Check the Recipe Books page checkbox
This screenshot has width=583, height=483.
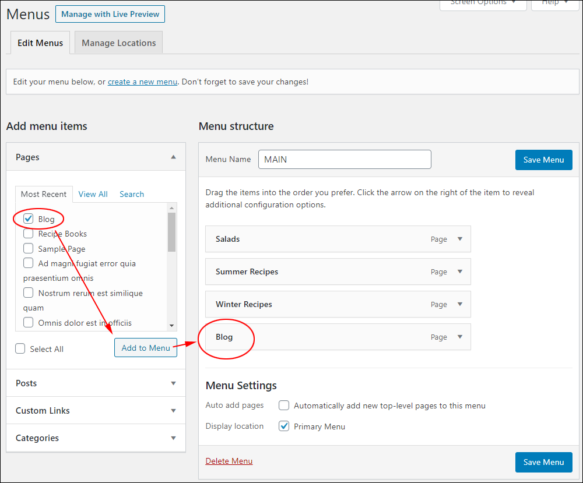pos(29,234)
